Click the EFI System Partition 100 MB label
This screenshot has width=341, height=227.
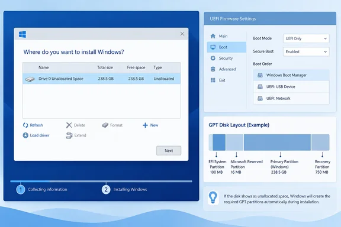pos(217,167)
